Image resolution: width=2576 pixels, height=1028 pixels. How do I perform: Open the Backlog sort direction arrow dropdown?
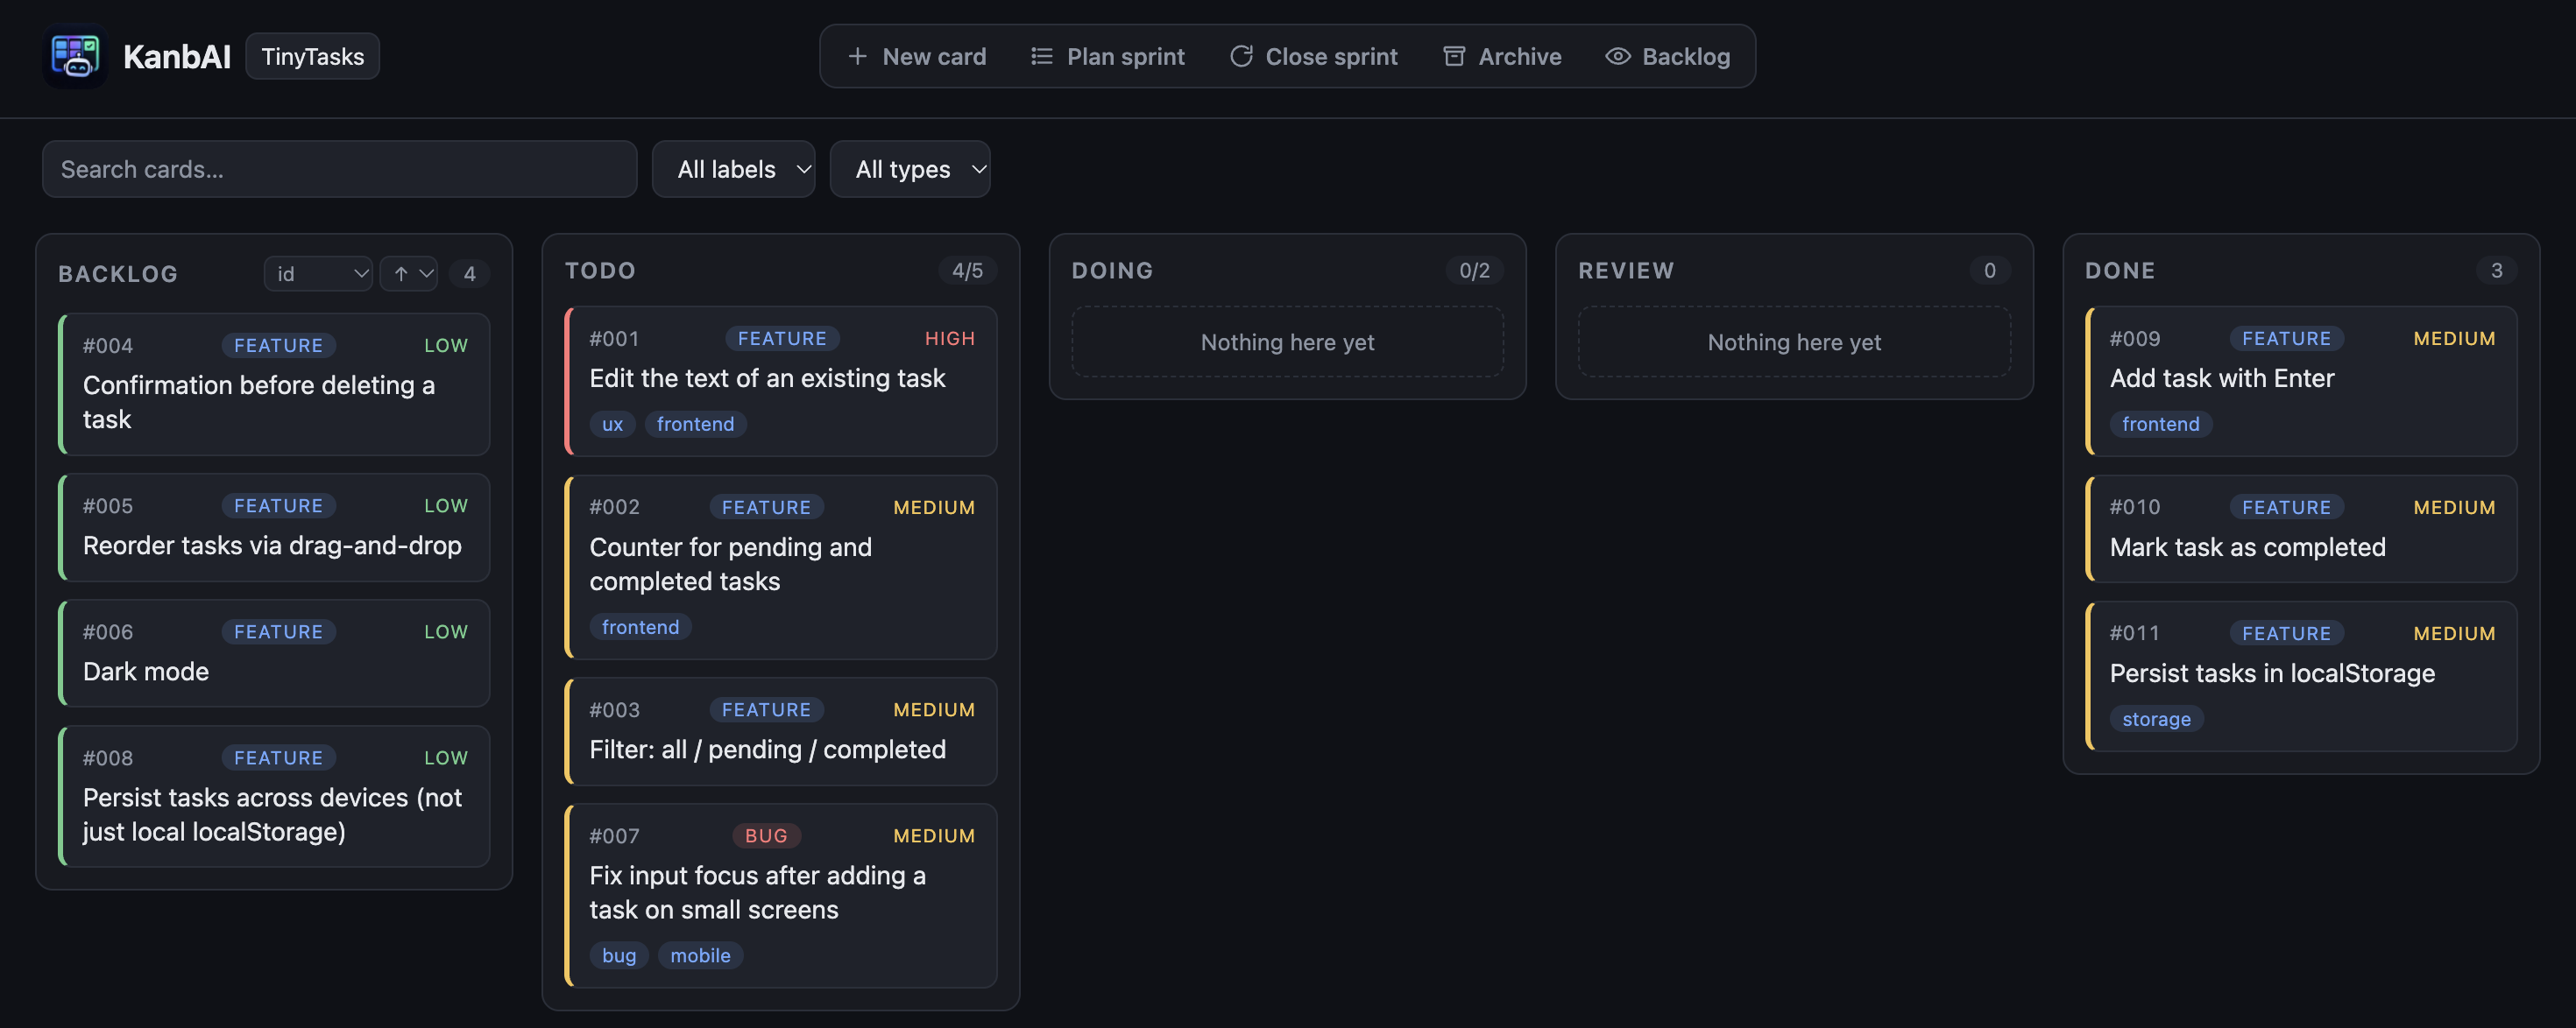point(409,274)
